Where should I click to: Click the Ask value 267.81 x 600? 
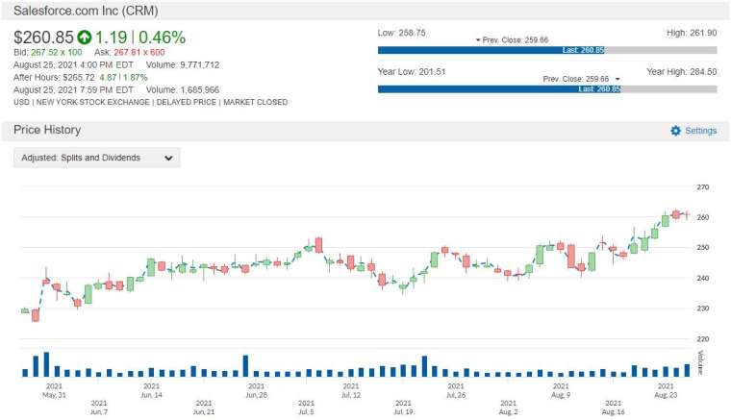pos(139,53)
